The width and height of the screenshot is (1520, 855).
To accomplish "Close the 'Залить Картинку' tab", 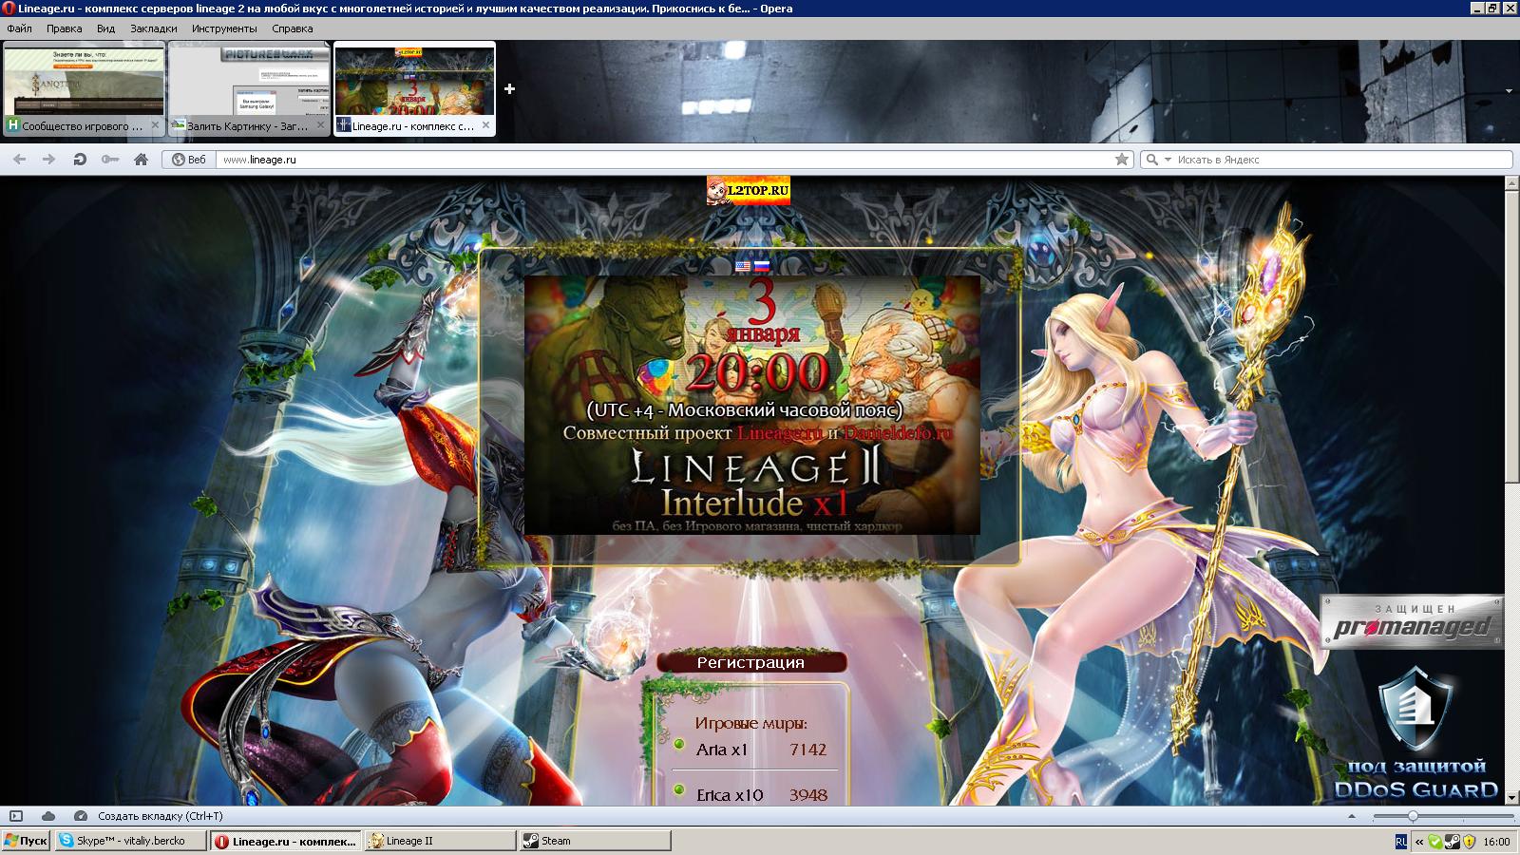I will (320, 125).
